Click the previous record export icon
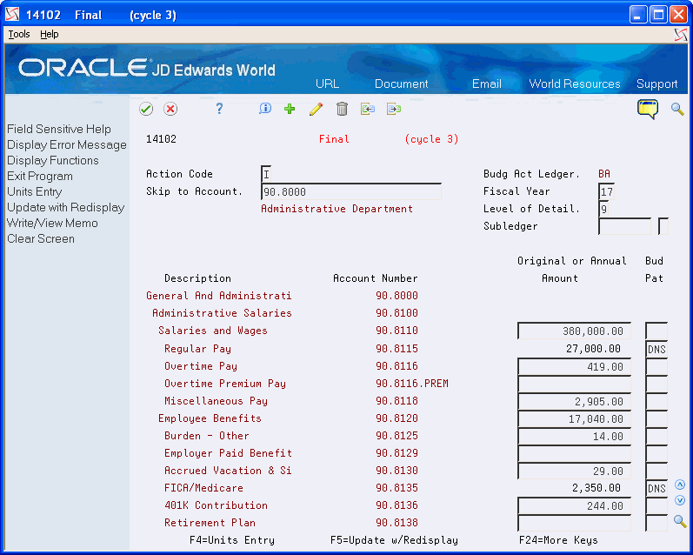The width and height of the screenshot is (693, 555). point(368,109)
